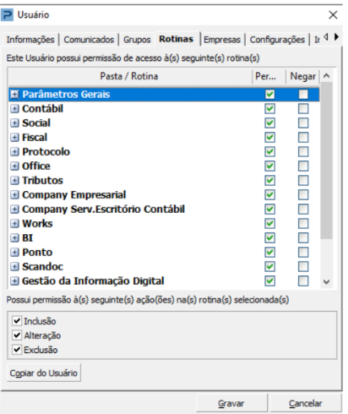Check the Negar box for Tributos
This screenshot has width=348, height=414.
pyautogui.click(x=303, y=181)
